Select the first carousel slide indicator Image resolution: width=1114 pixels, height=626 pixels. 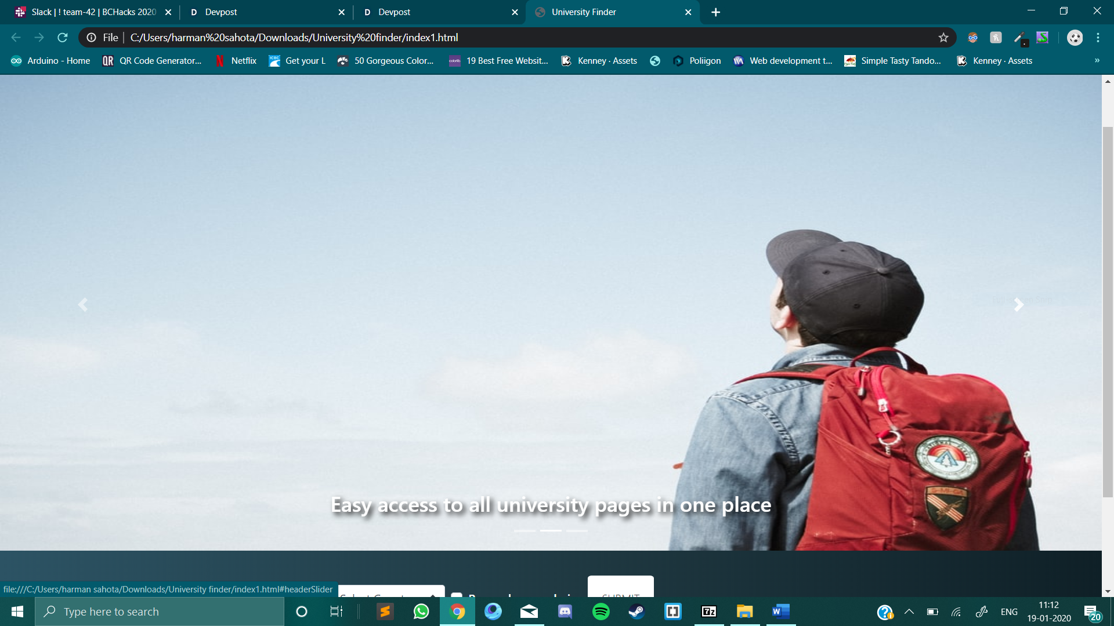click(x=525, y=530)
